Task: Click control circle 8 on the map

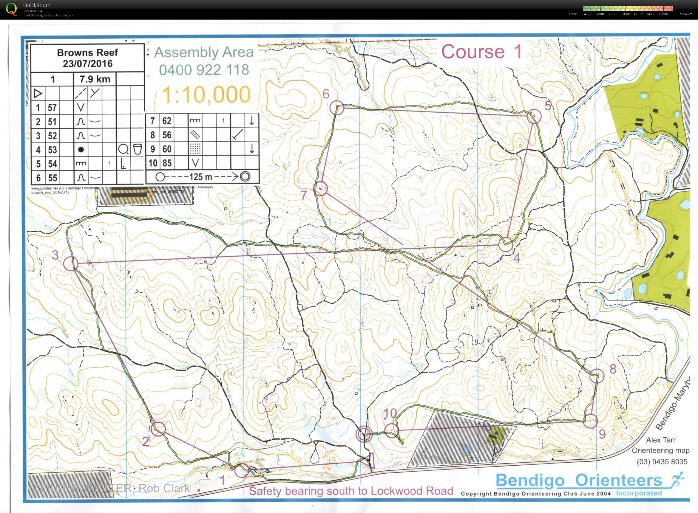Action: 596,376
